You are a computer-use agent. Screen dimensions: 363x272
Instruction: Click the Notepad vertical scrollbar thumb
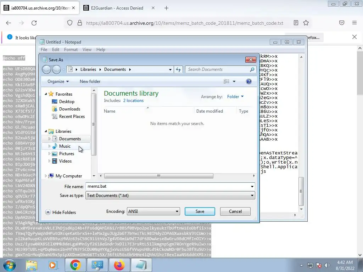301,191
